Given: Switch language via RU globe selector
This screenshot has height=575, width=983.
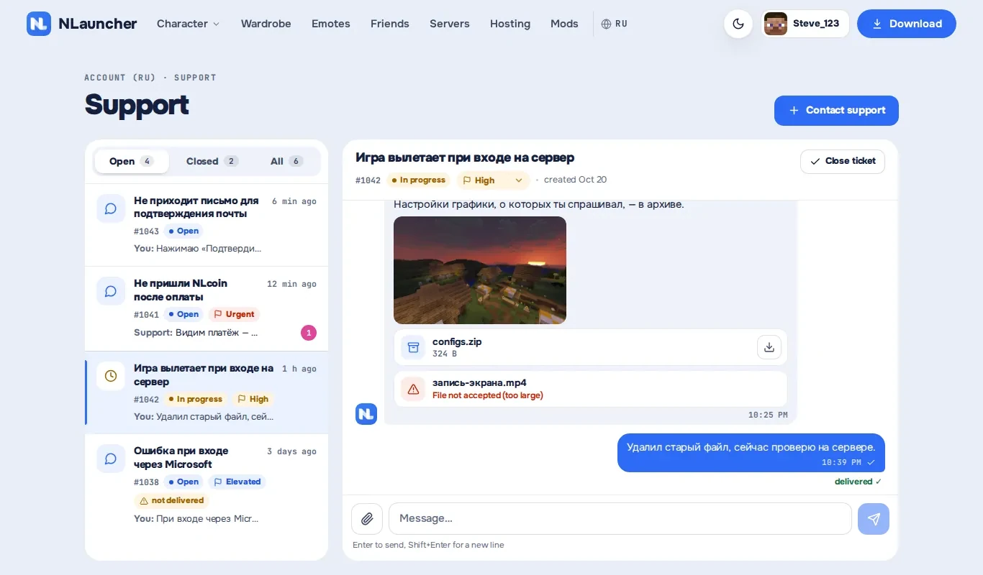Looking at the screenshot, I should pyautogui.click(x=615, y=24).
